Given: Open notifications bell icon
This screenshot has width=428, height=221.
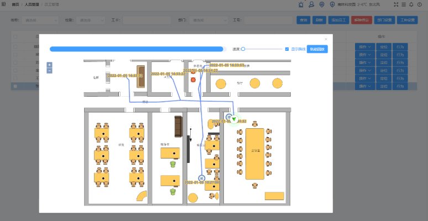Looking at the screenshot, I should coord(411,4).
